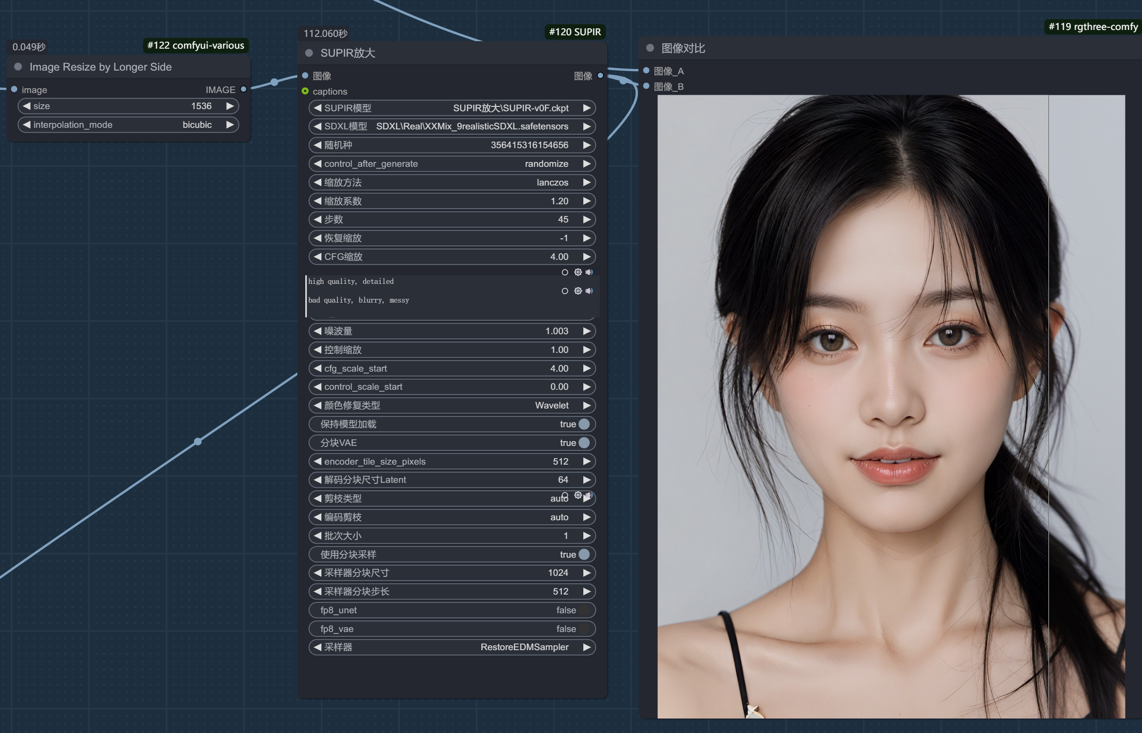Screen dimensions: 1142x733
Task: Enable the fp8_vae toggle
Action: point(584,629)
